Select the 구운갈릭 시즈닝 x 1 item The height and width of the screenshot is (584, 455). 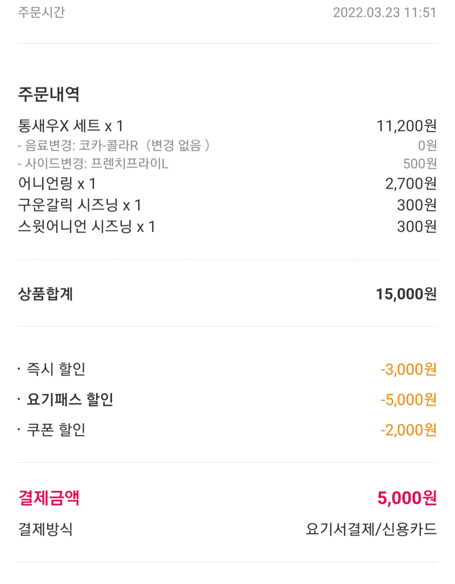tap(80, 205)
